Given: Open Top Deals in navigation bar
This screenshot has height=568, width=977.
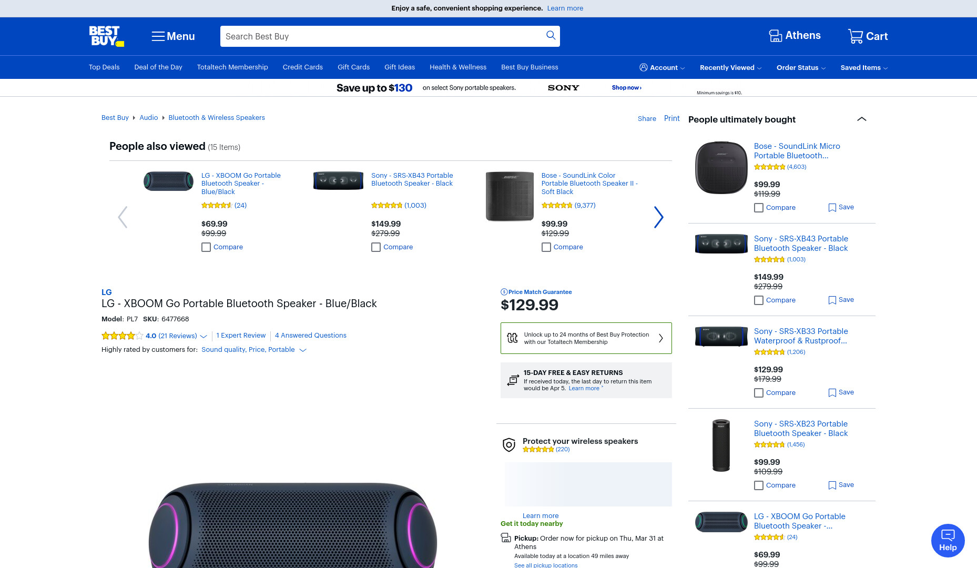Looking at the screenshot, I should click(x=104, y=67).
